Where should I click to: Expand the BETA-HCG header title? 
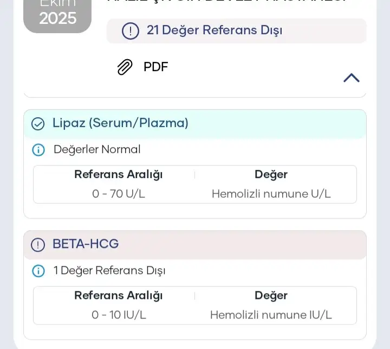86,244
